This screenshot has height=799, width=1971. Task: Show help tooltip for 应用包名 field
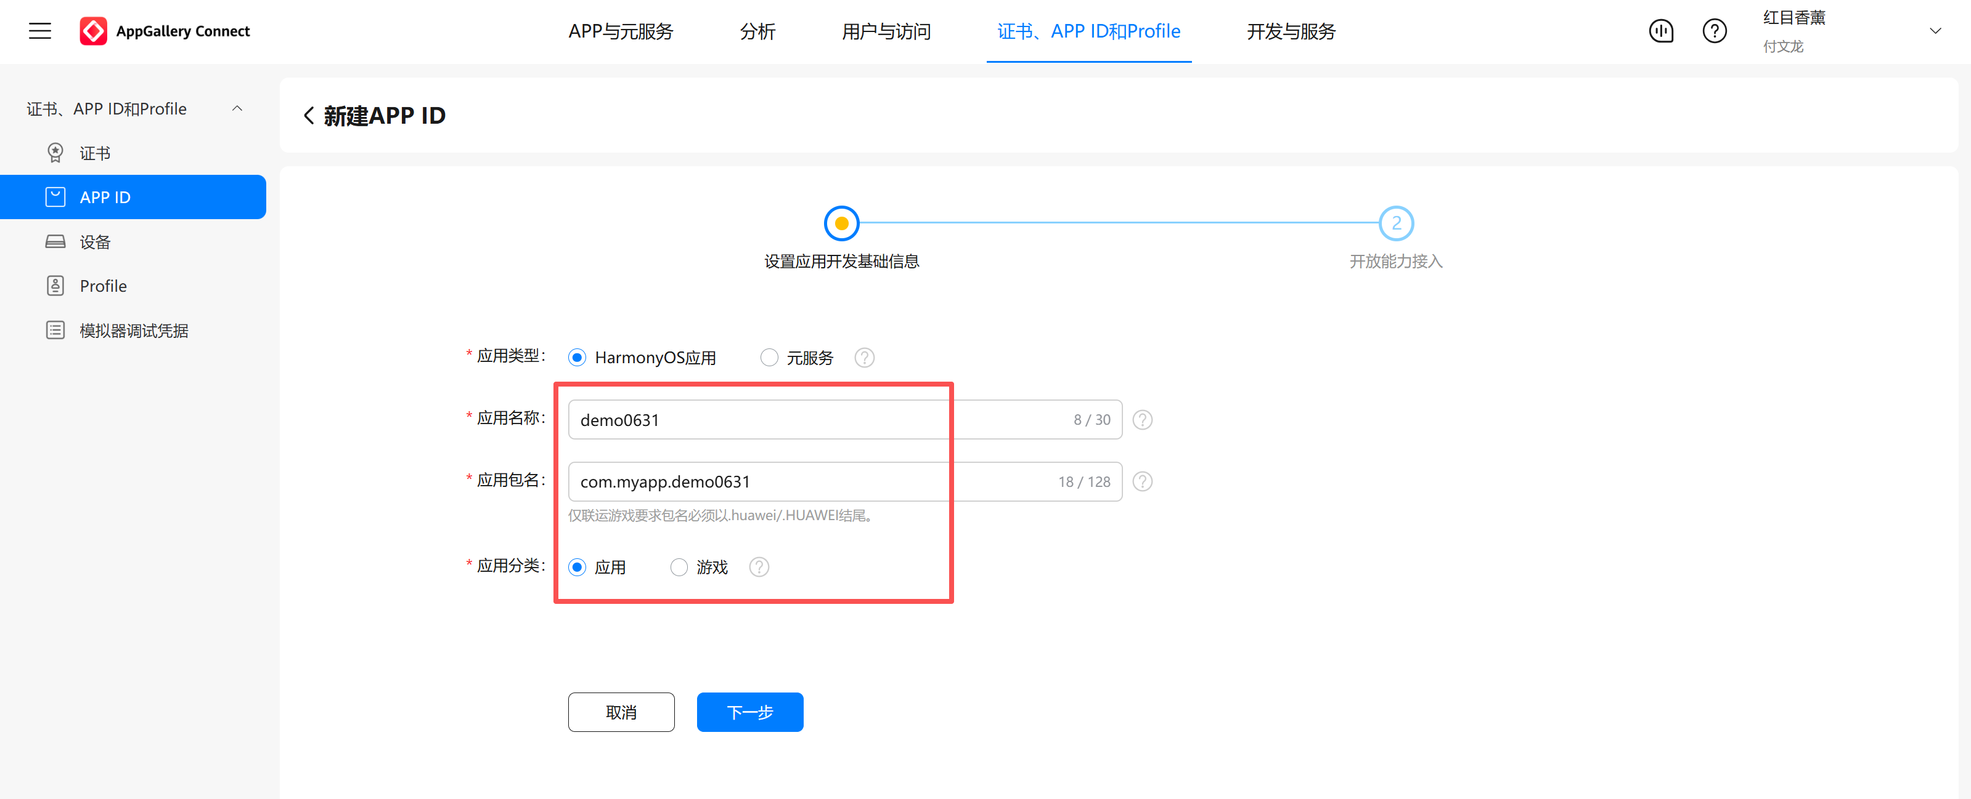pos(1141,481)
